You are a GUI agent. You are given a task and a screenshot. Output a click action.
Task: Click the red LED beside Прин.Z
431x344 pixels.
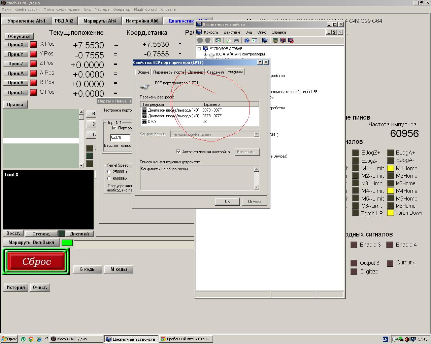click(33, 63)
